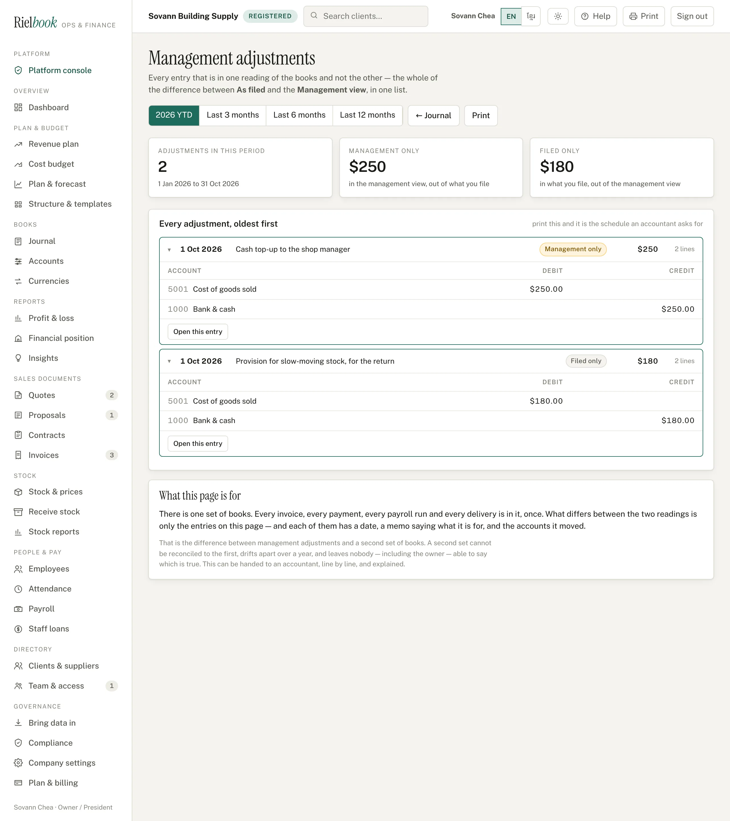The width and height of the screenshot is (730, 821).
Task: Select the 2026 YTD period tab
Action: click(174, 115)
